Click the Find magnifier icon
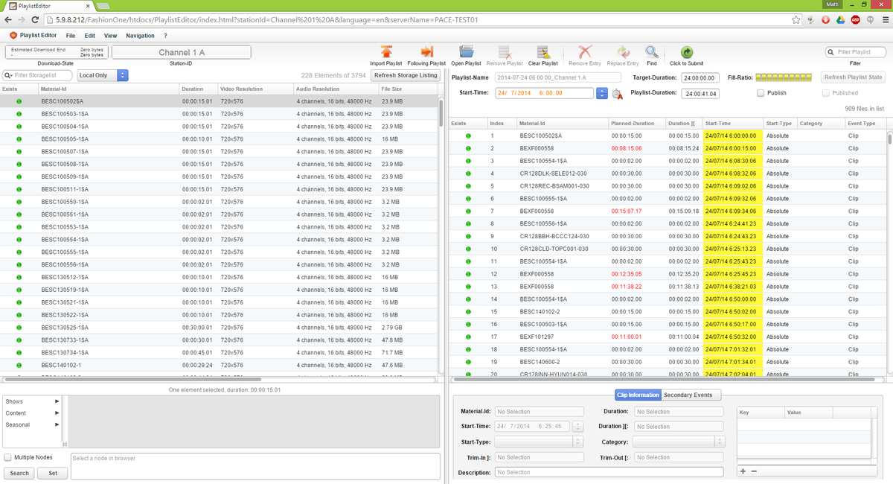This screenshot has width=893, height=484. pyautogui.click(x=651, y=51)
